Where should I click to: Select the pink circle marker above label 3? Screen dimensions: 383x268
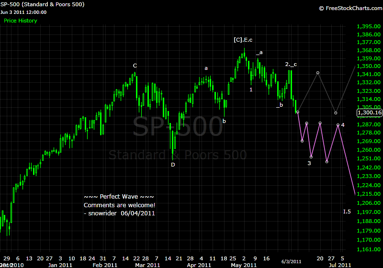click(311, 157)
